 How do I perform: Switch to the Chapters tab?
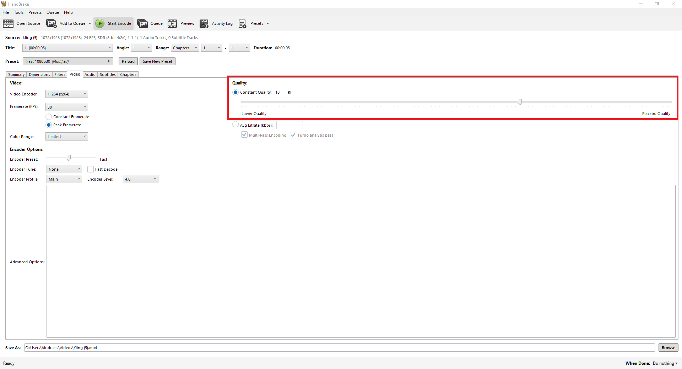click(x=128, y=75)
